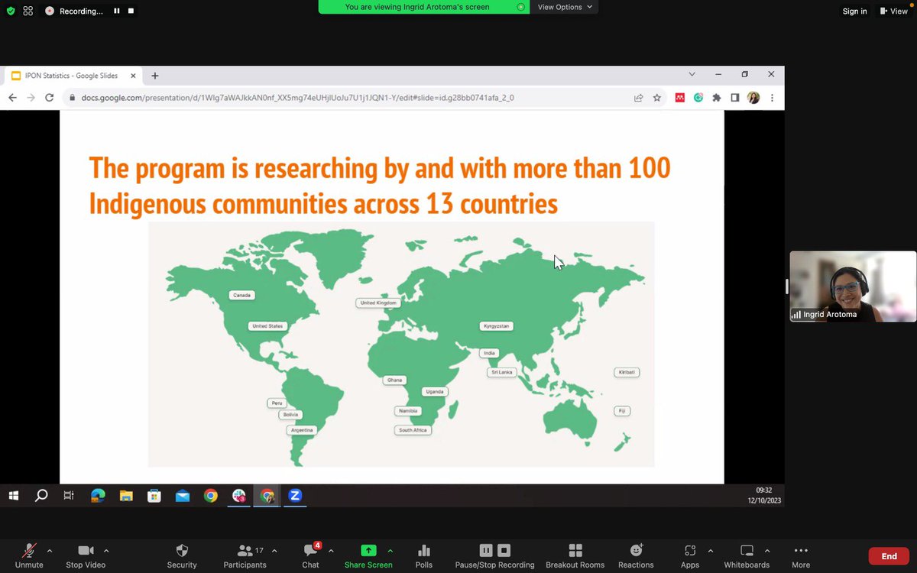This screenshot has width=917, height=573.
Task: Pause the recording from bottom toolbar
Action: [x=486, y=550]
